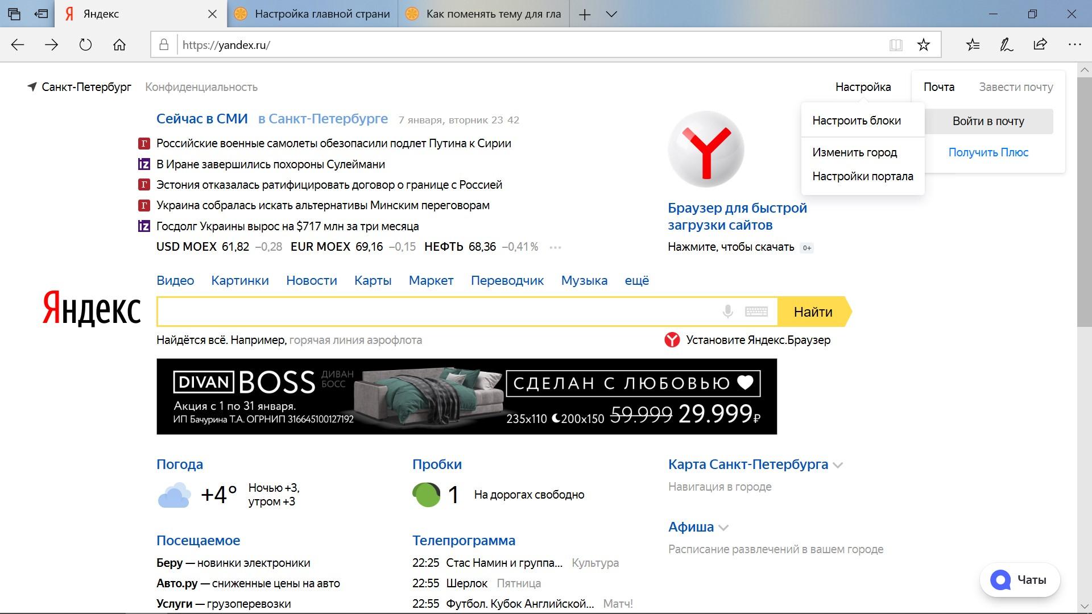Select Настройки портала menu item
This screenshot has height=614, width=1092.
tap(863, 176)
